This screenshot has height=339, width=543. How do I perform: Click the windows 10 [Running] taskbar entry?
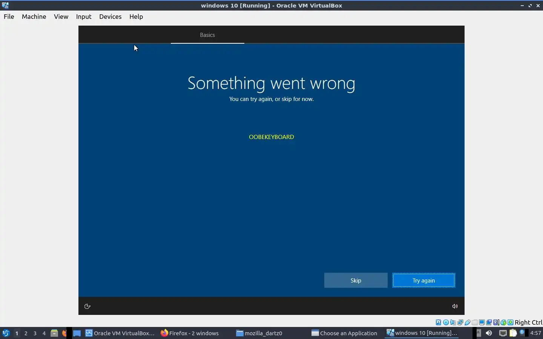422,333
